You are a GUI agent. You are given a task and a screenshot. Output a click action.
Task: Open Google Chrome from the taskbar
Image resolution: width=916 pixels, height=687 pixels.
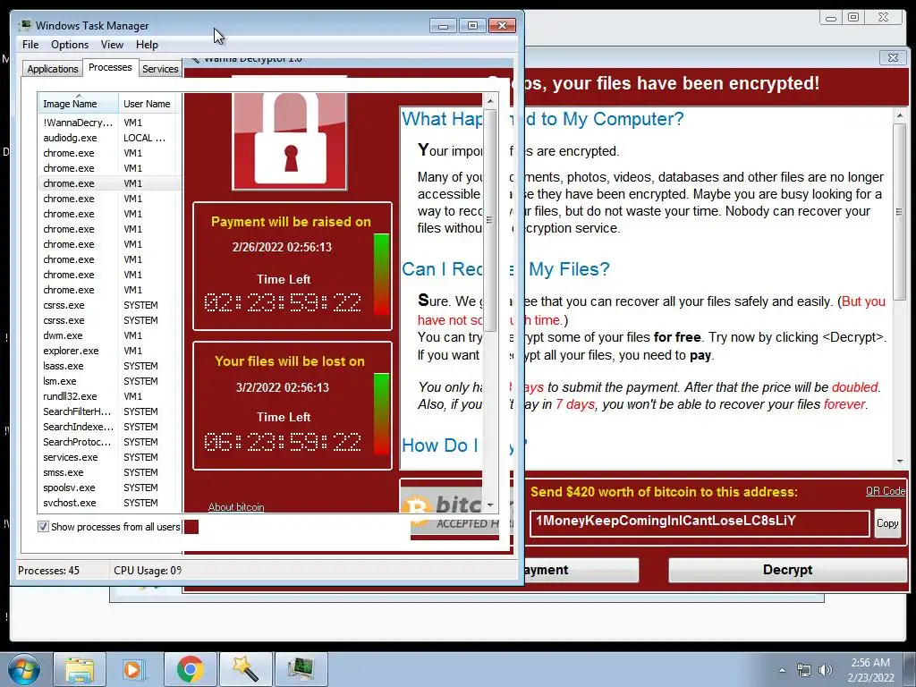coord(190,669)
